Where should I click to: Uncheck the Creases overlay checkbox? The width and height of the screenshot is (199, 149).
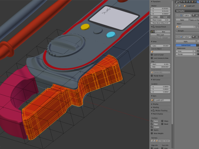point(152,127)
